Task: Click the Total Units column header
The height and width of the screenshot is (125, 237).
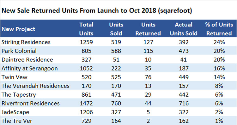Action: pos(86,29)
